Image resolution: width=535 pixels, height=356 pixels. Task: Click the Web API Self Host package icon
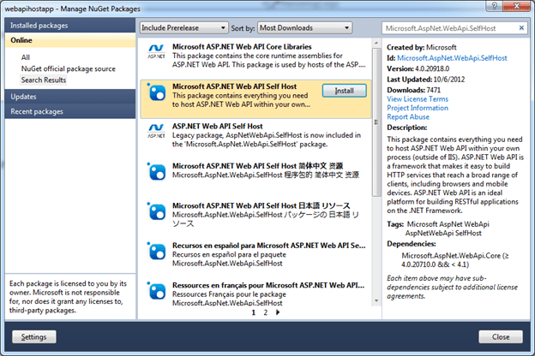pyautogui.click(x=157, y=92)
